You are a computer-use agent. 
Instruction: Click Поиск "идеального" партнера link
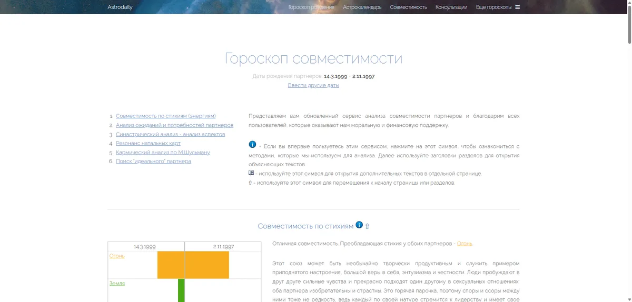[x=153, y=161]
